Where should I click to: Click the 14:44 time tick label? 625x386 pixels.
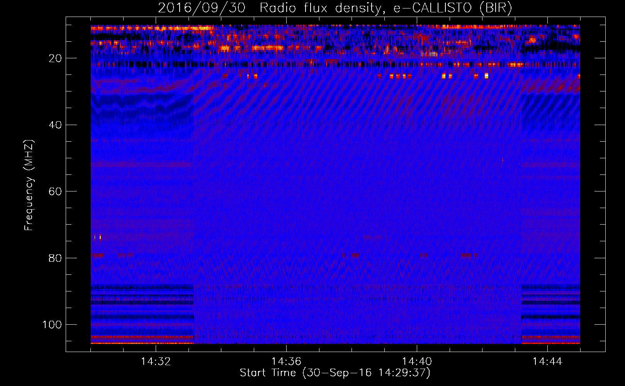coord(547,362)
